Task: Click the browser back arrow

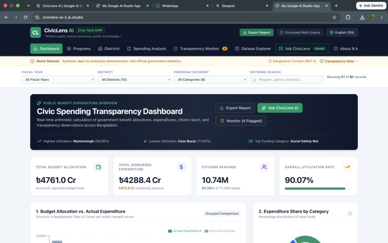Action: (x=6, y=17)
